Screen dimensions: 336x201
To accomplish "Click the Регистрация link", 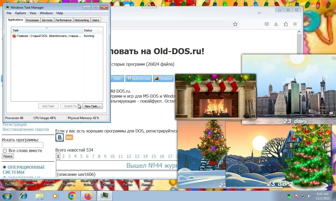I will point(15,124).
